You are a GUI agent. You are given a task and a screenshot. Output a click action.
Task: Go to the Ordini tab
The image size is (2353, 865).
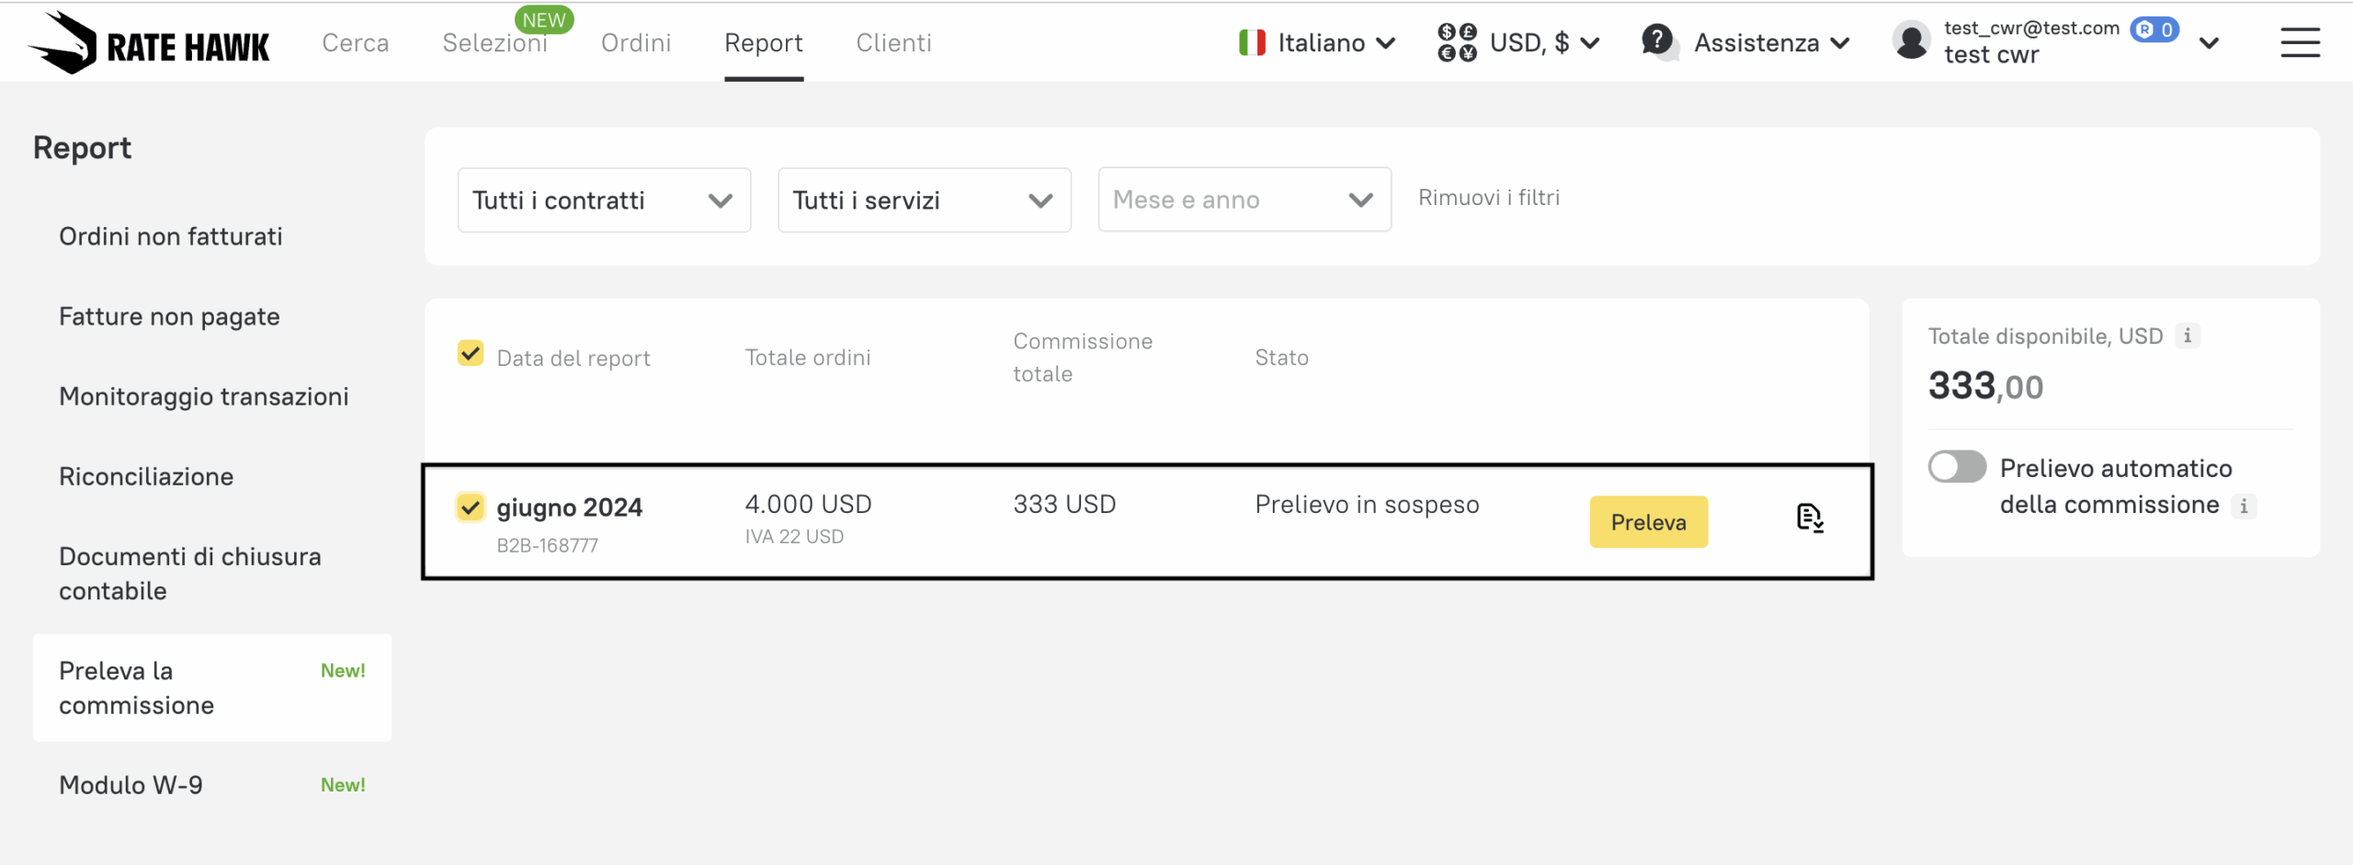636,42
